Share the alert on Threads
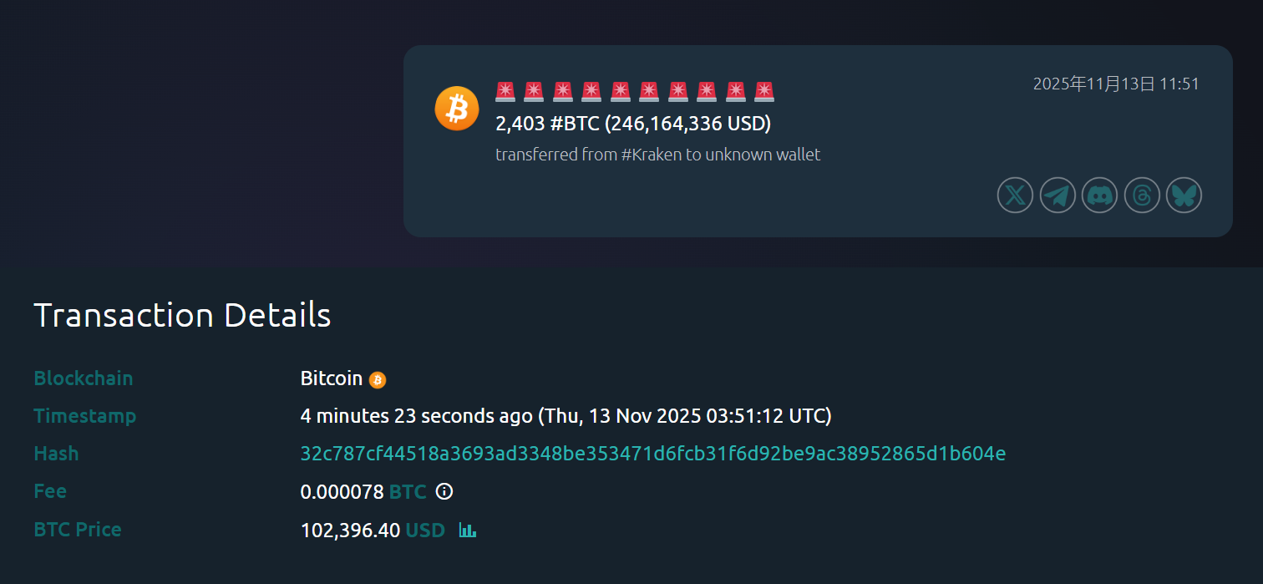Image resolution: width=1263 pixels, height=584 pixels. (x=1142, y=196)
